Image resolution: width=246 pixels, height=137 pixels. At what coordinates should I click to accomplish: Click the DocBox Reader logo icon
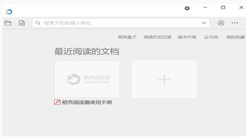(x=8, y=12)
